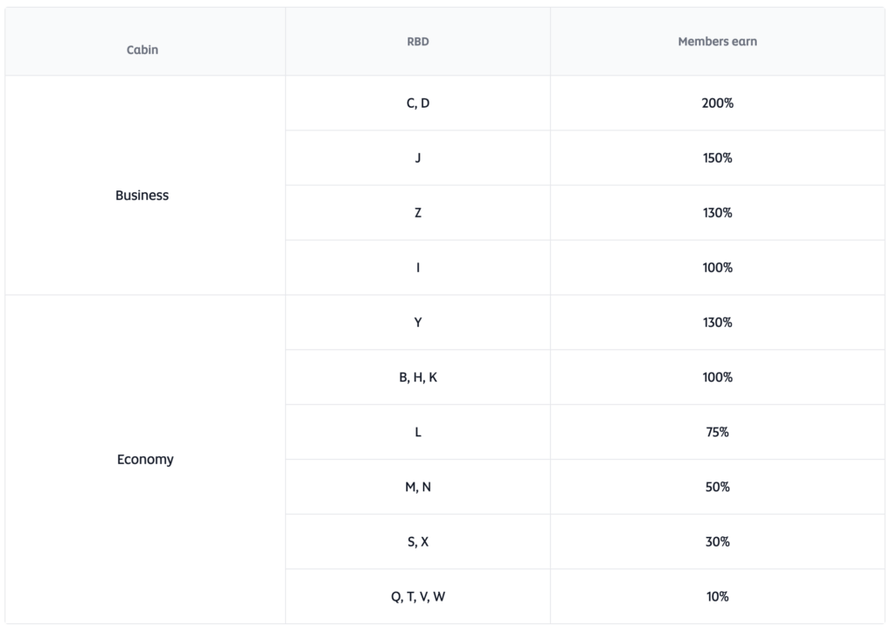Select the 200% earn value
The height and width of the screenshot is (631, 890).
click(717, 103)
